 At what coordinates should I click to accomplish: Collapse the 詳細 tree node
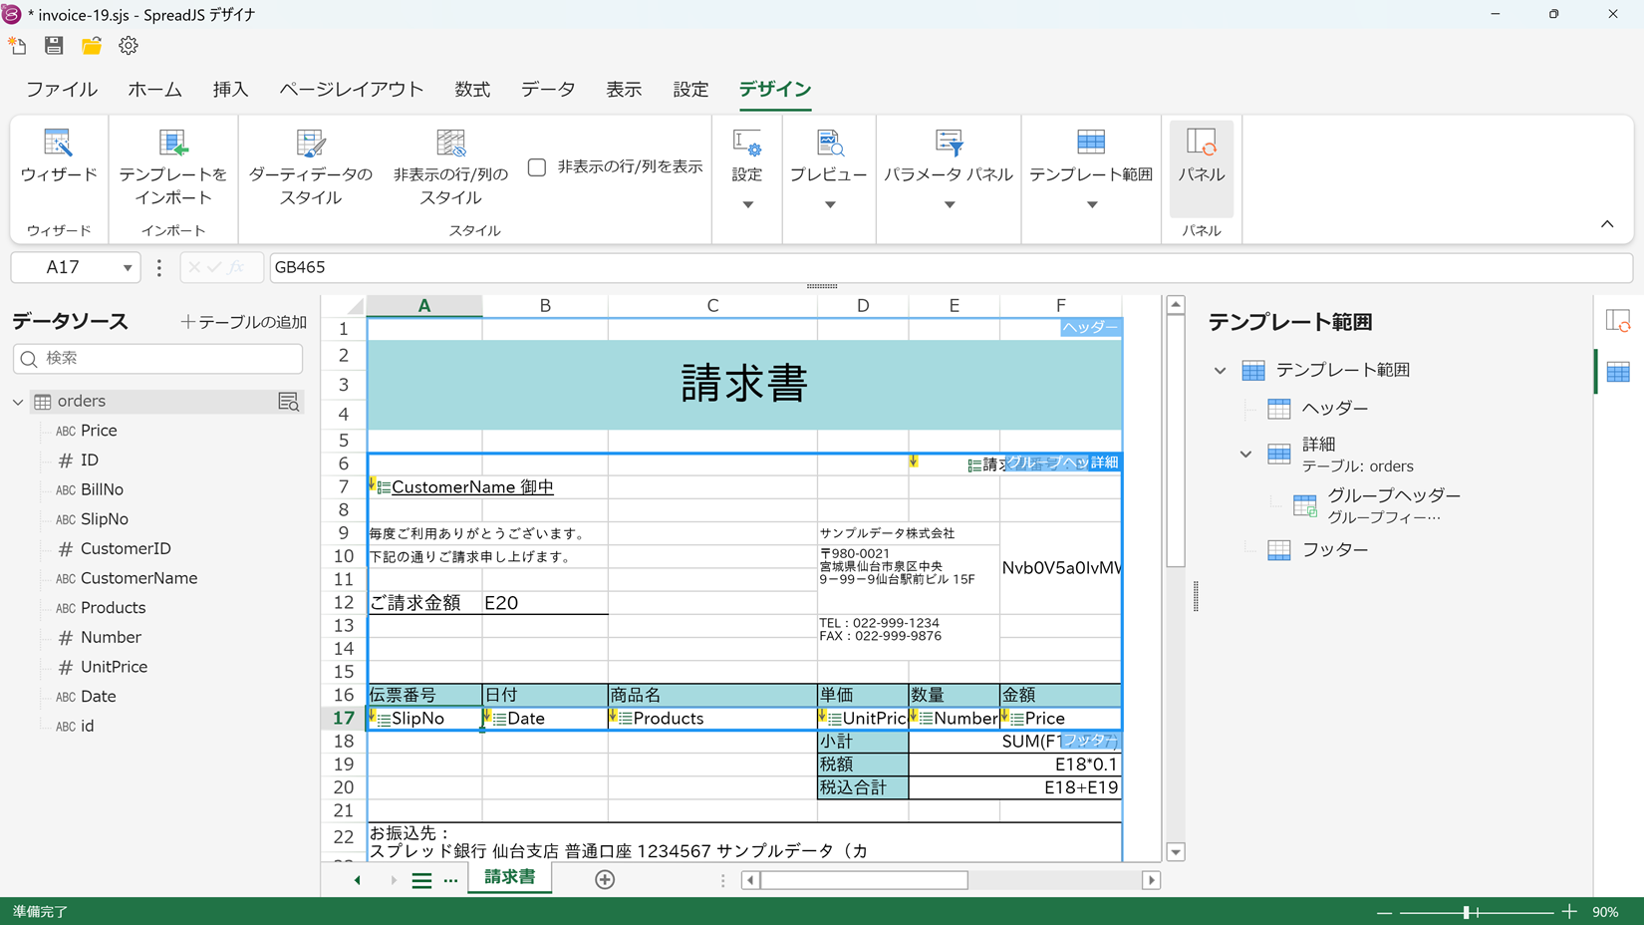[1245, 454]
